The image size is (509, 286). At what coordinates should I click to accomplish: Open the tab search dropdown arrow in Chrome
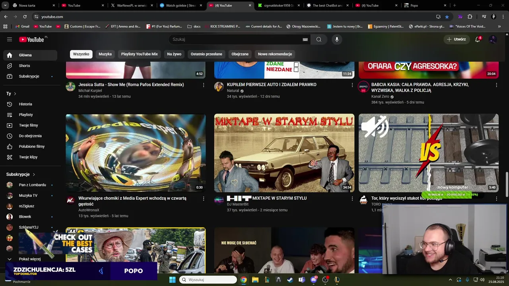tap(6, 6)
